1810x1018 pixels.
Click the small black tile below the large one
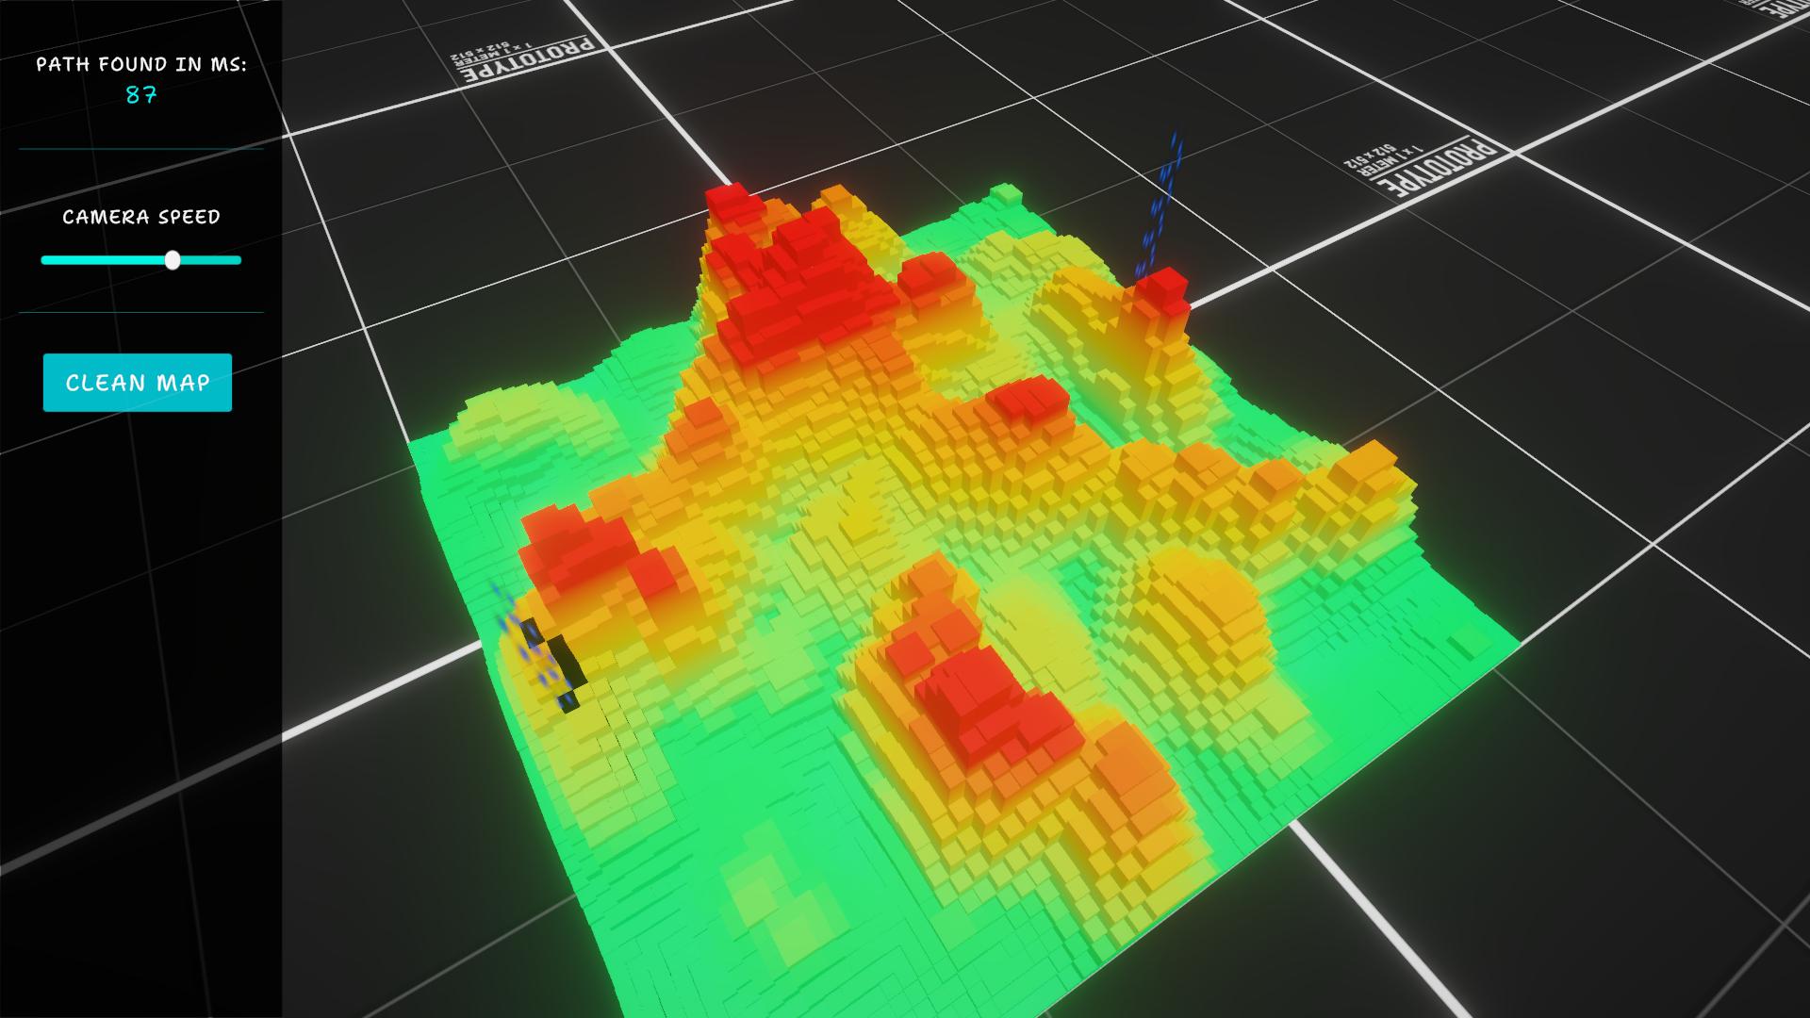(568, 701)
